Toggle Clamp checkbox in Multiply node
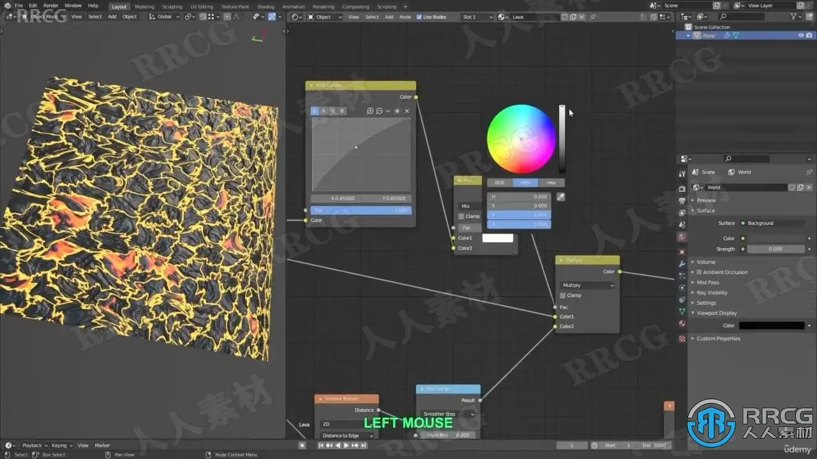Viewport: 817px width, 459px height. click(563, 295)
